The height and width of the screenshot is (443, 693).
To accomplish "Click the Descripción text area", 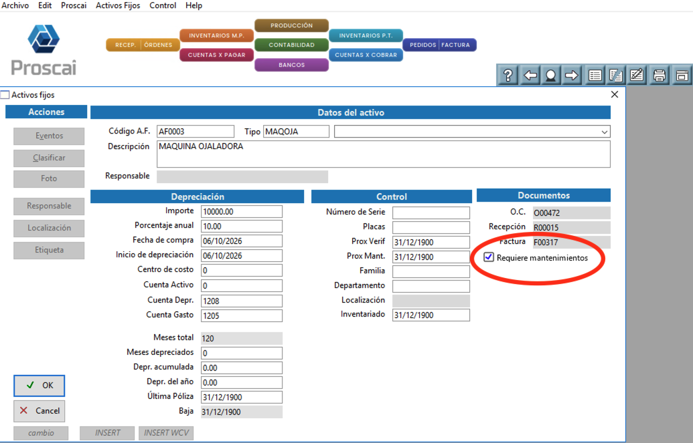I will coord(384,154).
